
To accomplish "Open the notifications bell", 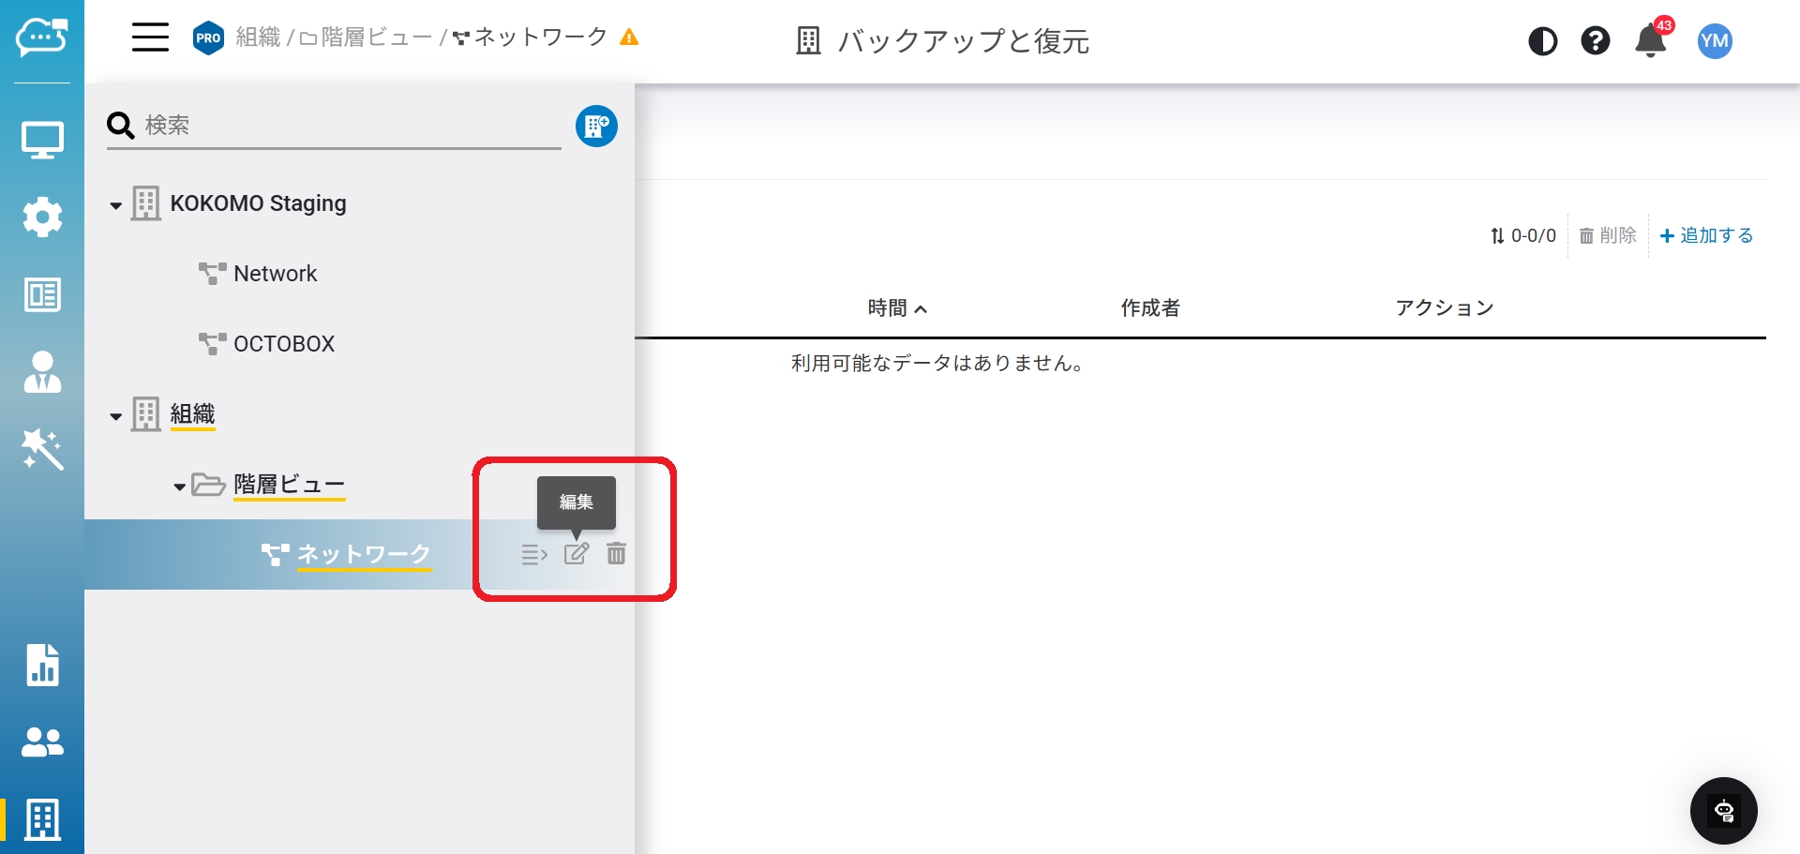I will pyautogui.click(x=1650, y=41).
